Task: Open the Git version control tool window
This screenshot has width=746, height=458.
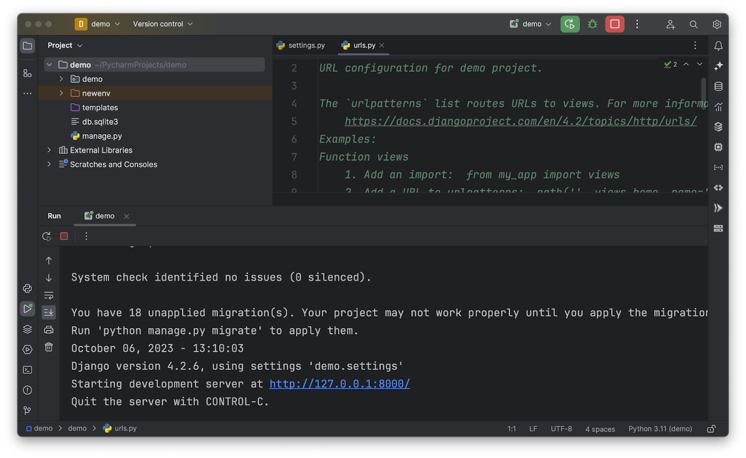Action: point(28,410)
